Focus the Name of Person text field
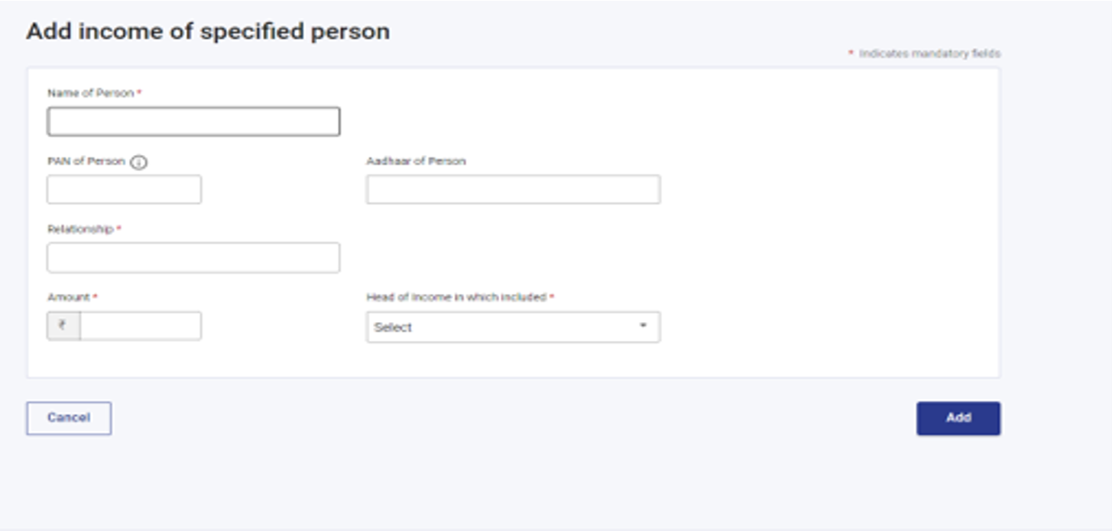 click(193, 122)
